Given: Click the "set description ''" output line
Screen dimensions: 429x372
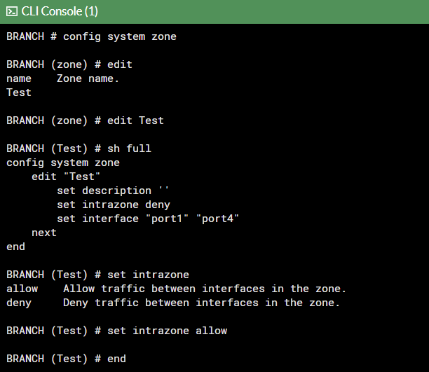Looking at the screenshot, I should coord(113,191).
